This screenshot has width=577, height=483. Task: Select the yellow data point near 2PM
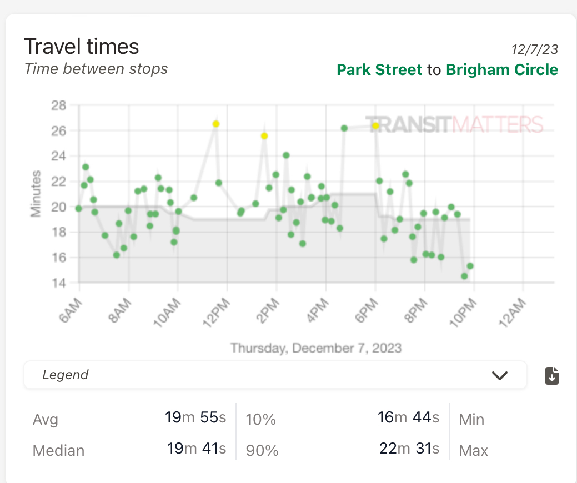tap(264, 136)
